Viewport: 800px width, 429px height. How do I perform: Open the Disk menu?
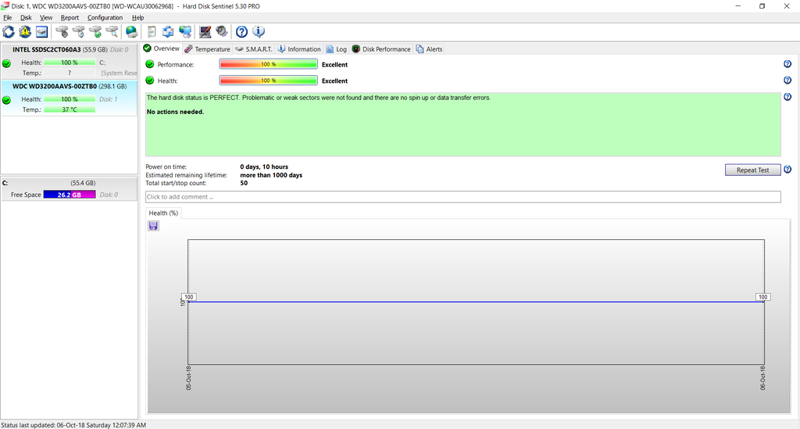pyautogui.click(x=26, y=17)
